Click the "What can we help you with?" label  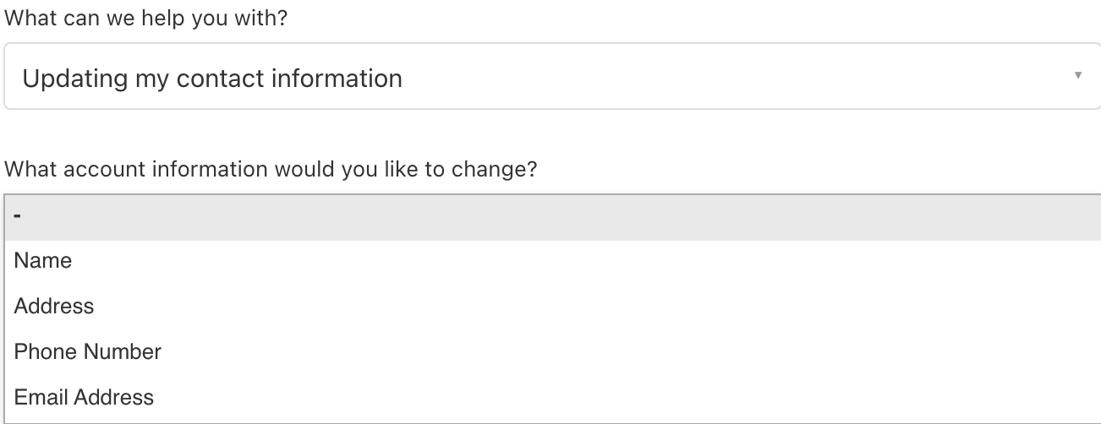coord(145,18)
